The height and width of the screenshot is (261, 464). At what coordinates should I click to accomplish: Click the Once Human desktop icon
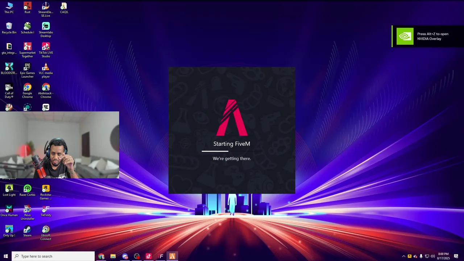click(x=9, y=211)
